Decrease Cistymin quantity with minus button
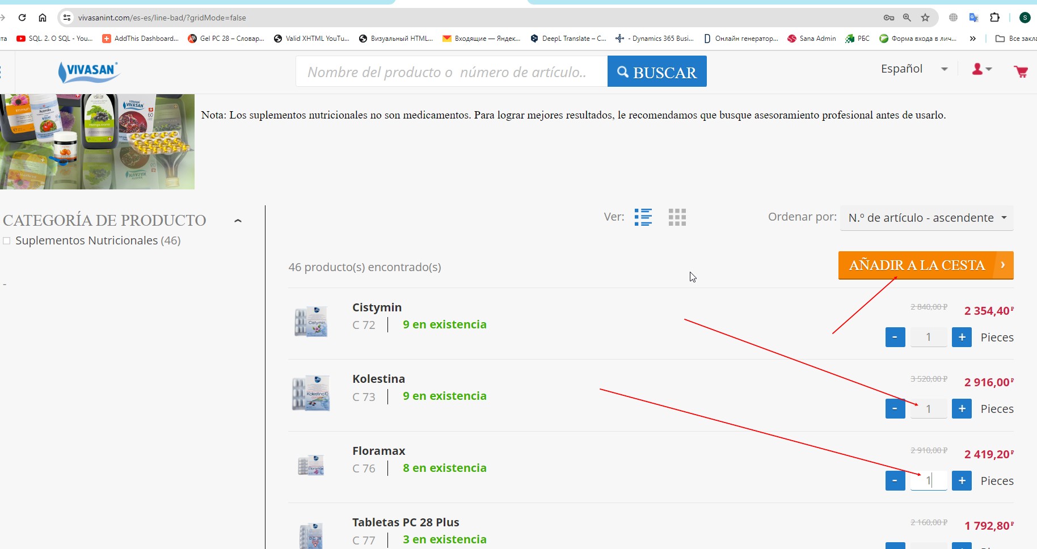The width and height of the screenshot is (1037, 549). point(895,337)
